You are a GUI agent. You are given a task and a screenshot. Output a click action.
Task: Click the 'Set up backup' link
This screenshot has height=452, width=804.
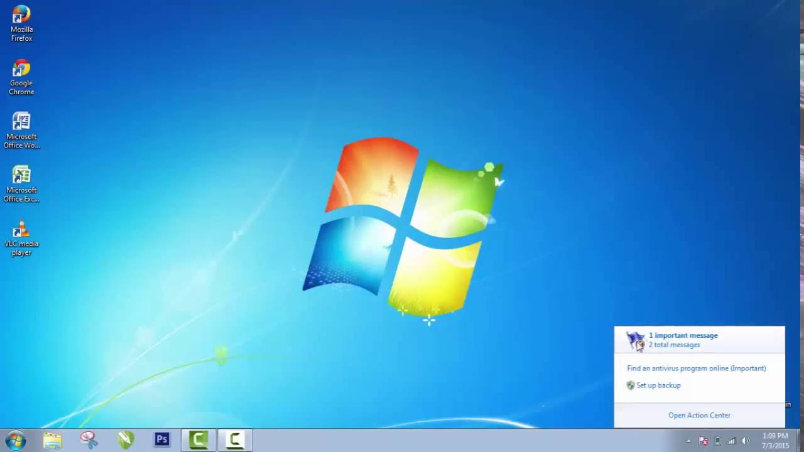tap(658, 385)
